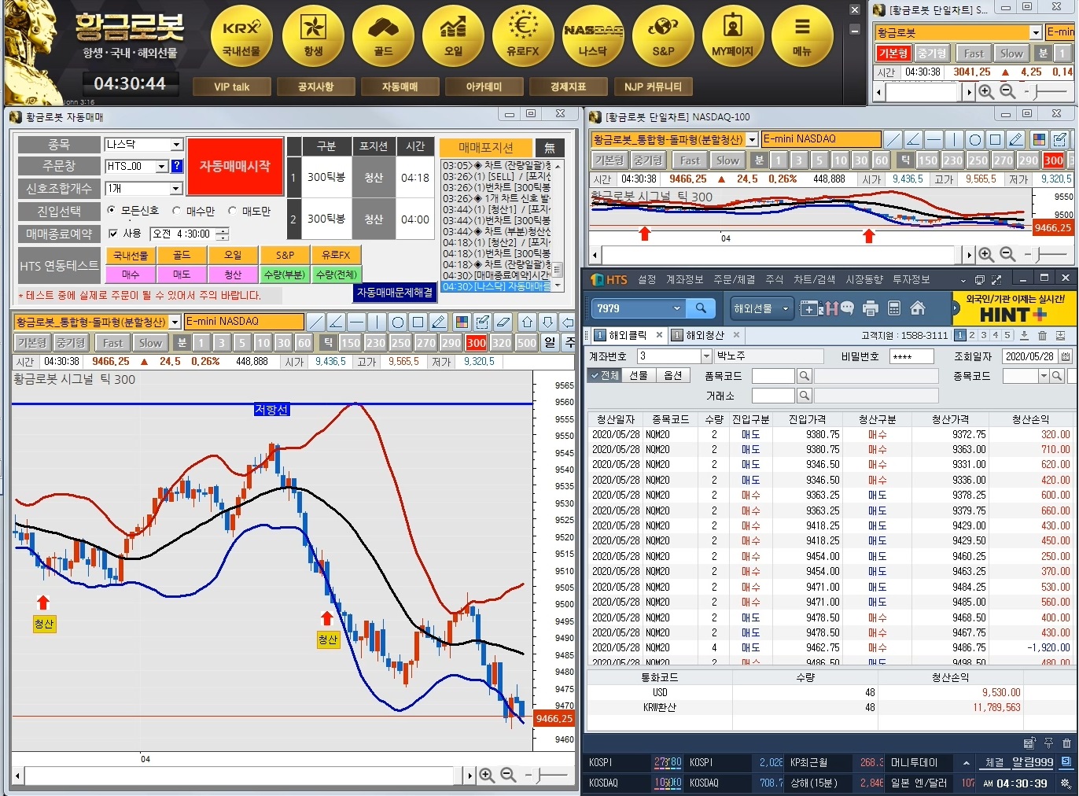Open the NASDAQ (나스닥) round button
Viewport: 1079px width, 796px height.
pyautogui.click(x=593, y=36)
